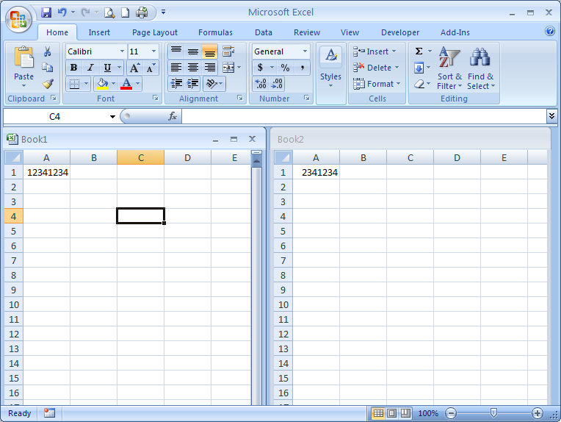Open the Formulas tab
Screen dimensions: 561x422
point(215,32)
